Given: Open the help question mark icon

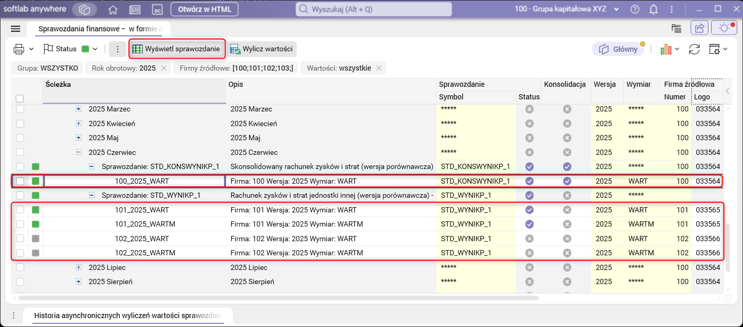Looking at the screenshot, I should pyautogui.click(x=635, y=9).
